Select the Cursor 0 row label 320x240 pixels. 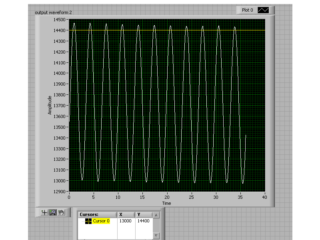pos(101,221)
